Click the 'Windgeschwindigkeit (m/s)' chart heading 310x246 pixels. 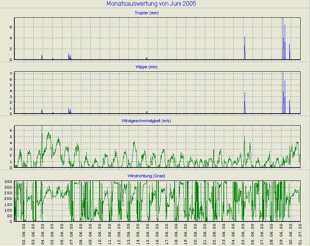(146, 121)
